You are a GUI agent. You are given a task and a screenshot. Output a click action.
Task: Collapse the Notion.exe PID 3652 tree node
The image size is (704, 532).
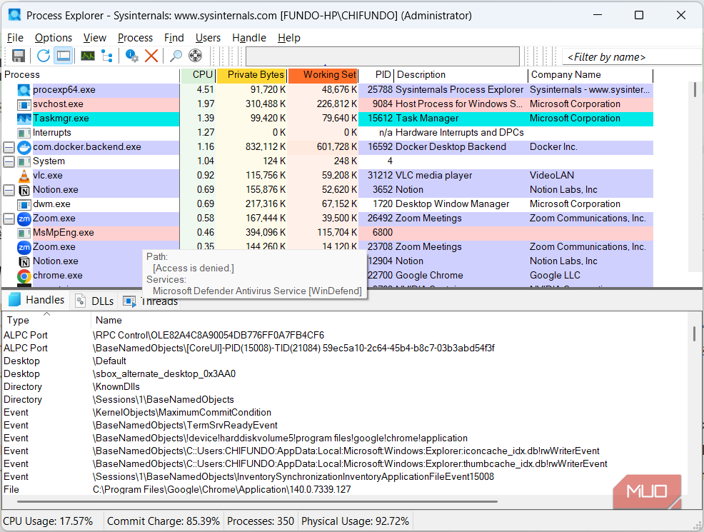(x=9, y=191)
